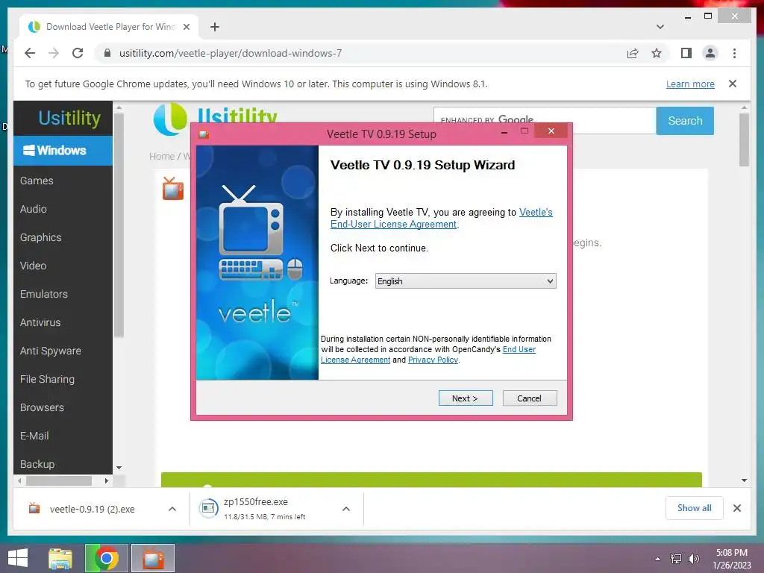Click the volume speaker tray icon
Viewport: 764px width, 573px height.
693,559
